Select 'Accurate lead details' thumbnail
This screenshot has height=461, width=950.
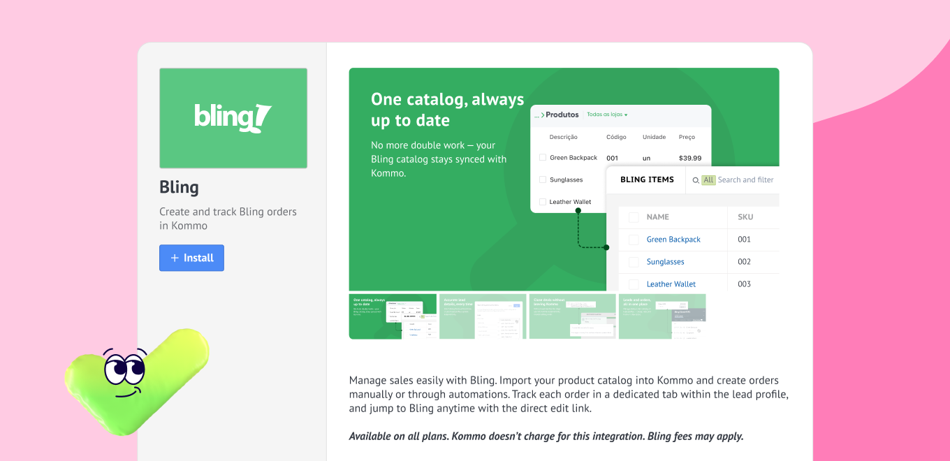tap(483, 316)
